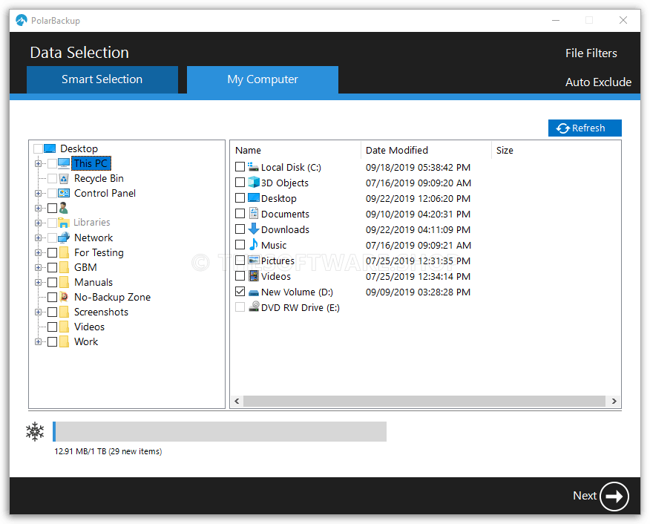
Task: Expand the Work folder in the tree
Action: [38, 341]
